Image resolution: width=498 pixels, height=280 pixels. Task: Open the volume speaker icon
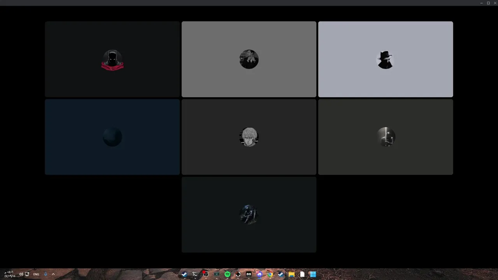[x=21, y=274]
